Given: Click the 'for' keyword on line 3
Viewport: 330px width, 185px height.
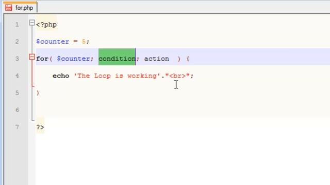Looking at the screenshot, I should pyautogui.click(x=42, y=59).
